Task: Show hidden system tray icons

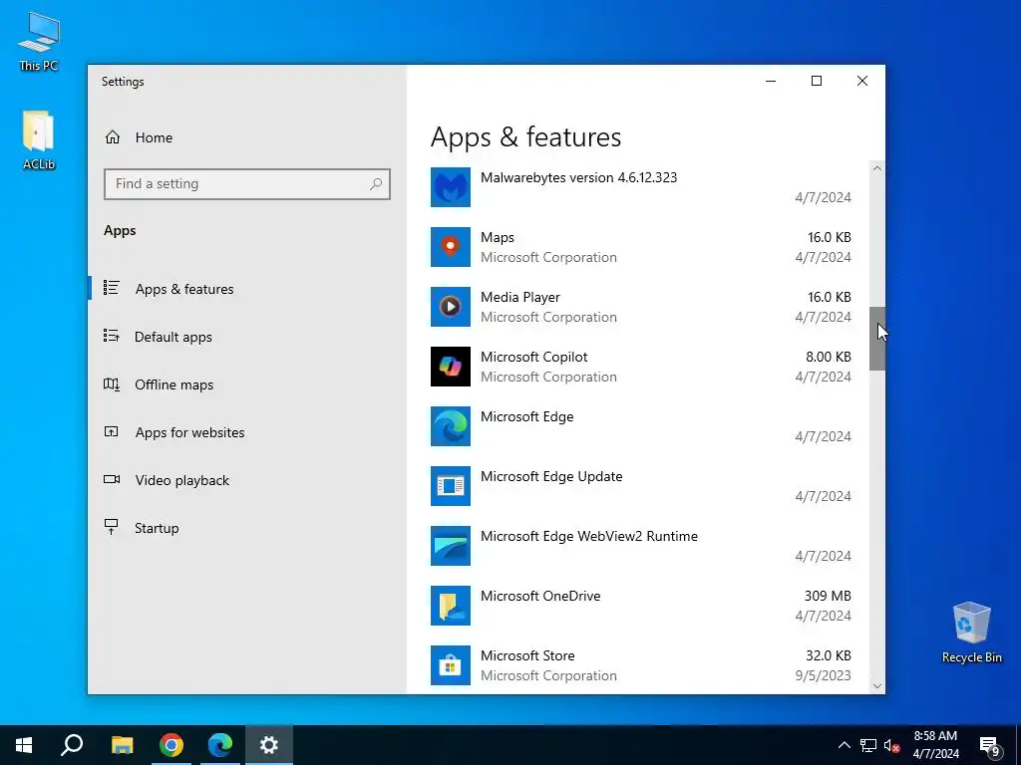Action: (x=844, y=745)
